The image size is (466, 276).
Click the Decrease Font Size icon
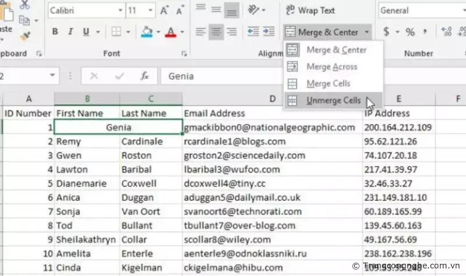coord(179,10)
